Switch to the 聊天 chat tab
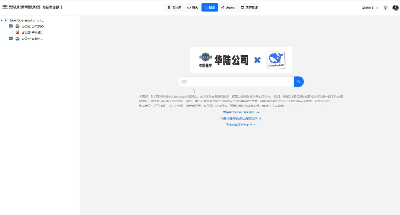 coord(193,7)
